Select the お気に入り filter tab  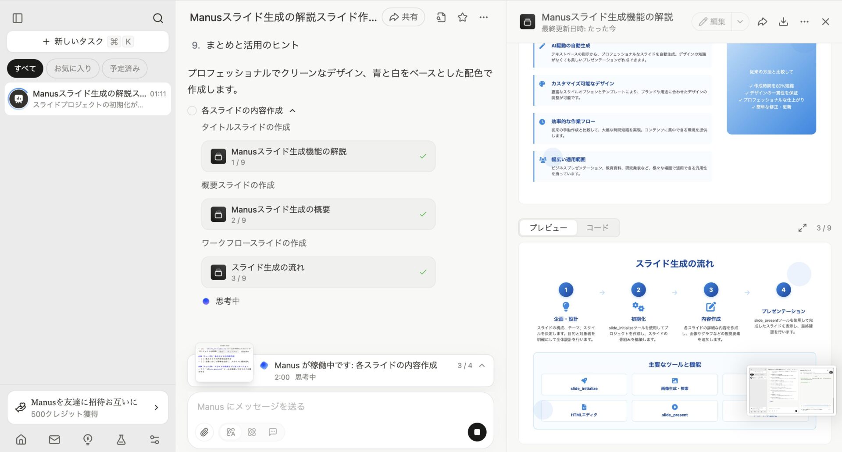pos(72,68)
